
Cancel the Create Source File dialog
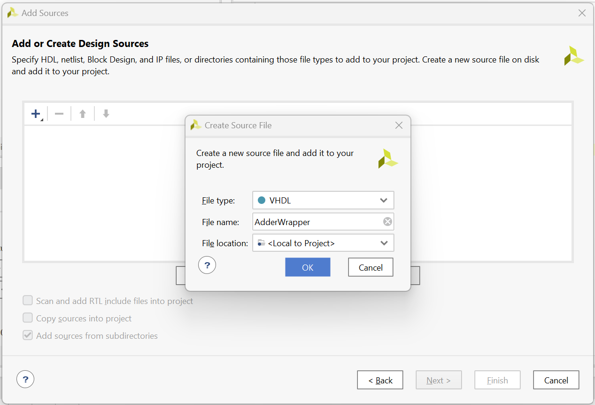coord(371,267)
